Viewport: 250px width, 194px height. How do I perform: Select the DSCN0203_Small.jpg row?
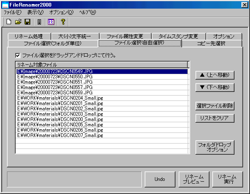102,114
